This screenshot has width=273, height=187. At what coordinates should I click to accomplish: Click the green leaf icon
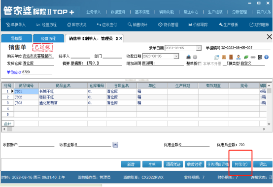246,57
